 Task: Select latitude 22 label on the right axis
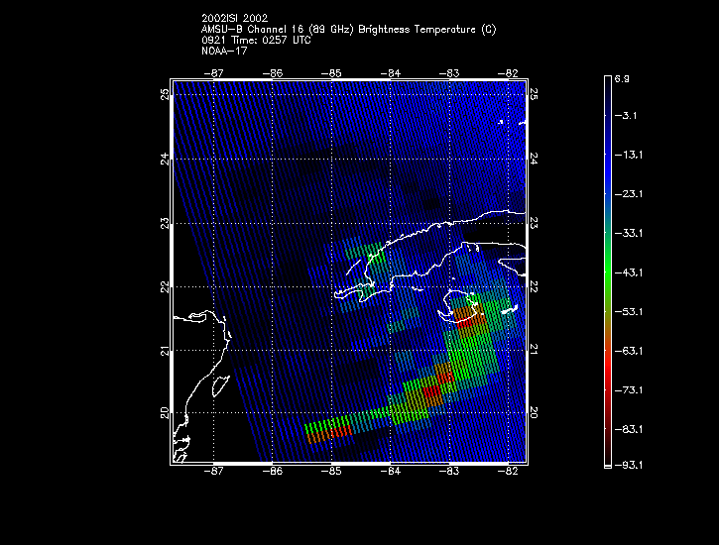pos(534,286)
